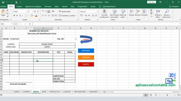181x101 pixels.
Task: Click Ajustar texto wrap text button
Action: [x=65, y=12]
